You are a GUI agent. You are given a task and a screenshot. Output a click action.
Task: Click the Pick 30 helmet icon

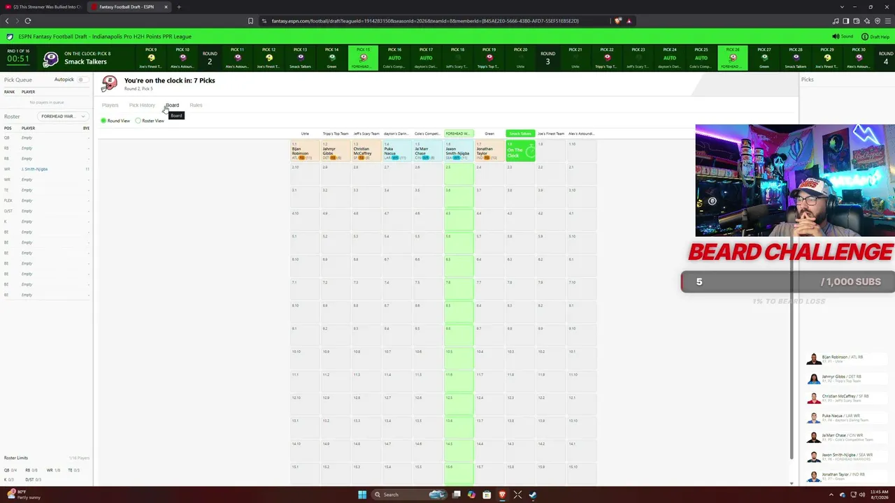(858, 58)
